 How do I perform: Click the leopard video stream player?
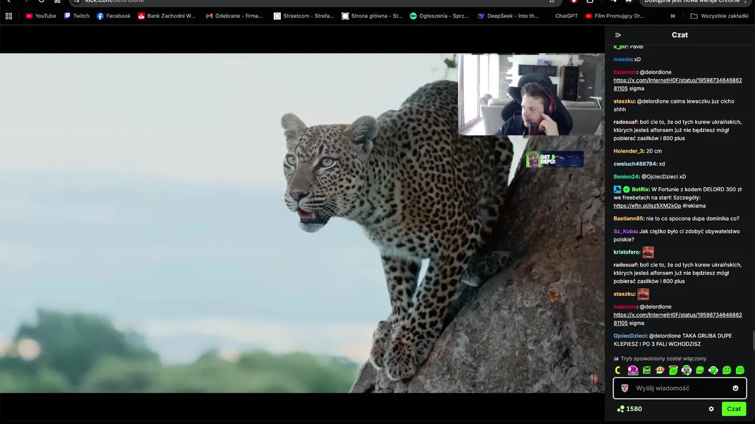(x=302, y=223)
